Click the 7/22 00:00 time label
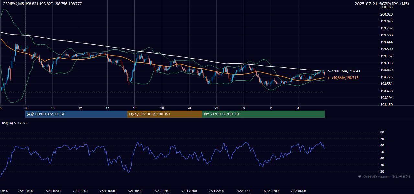The width and height of the screenshot is (414, 194). pos(244,191)
